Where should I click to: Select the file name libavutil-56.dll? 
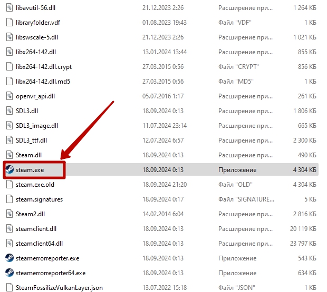tap(36, 8)
